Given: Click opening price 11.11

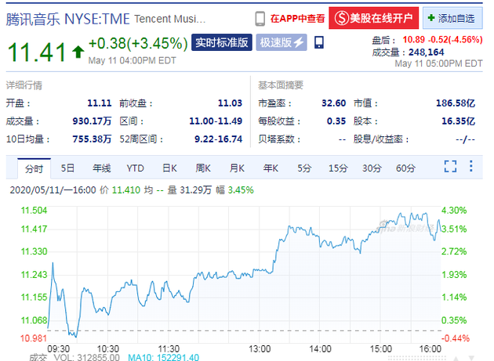Looking at the screenshot, I should coord(100,103).
